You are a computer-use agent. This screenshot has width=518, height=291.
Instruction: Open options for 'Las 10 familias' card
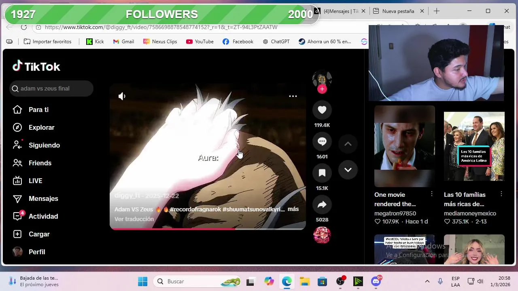(501, 194)
